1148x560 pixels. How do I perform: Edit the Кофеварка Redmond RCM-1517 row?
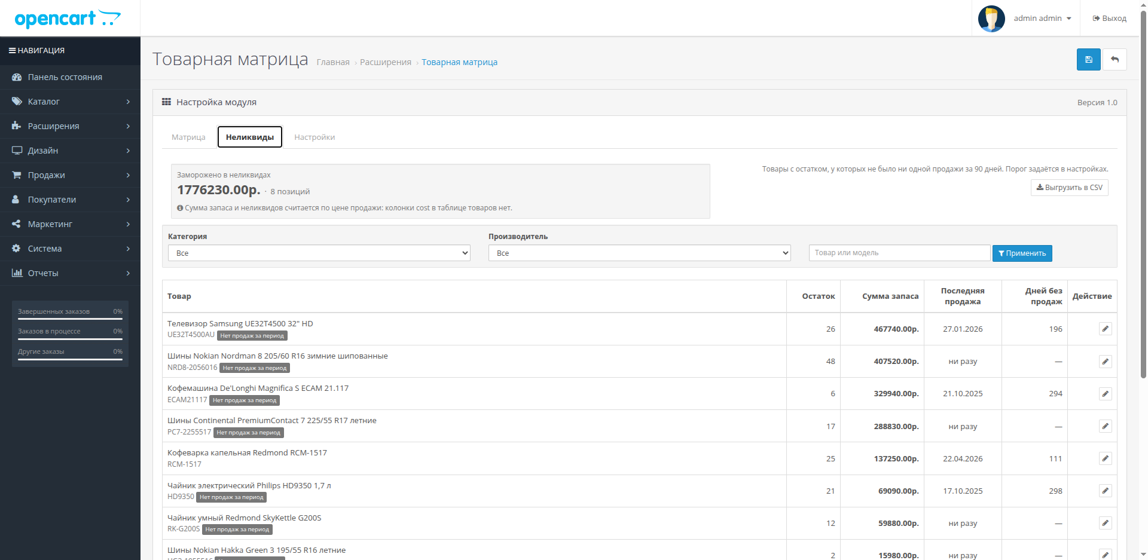pyautogui.click(x=1106, y=458)
